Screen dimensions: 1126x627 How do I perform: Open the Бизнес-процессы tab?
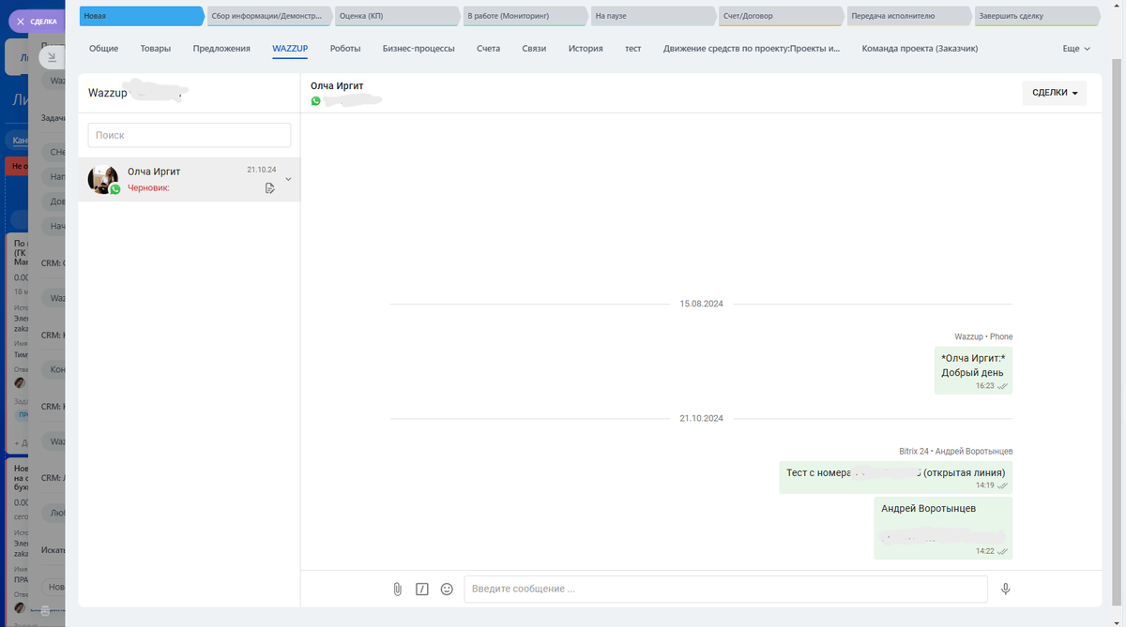[418, 48]
